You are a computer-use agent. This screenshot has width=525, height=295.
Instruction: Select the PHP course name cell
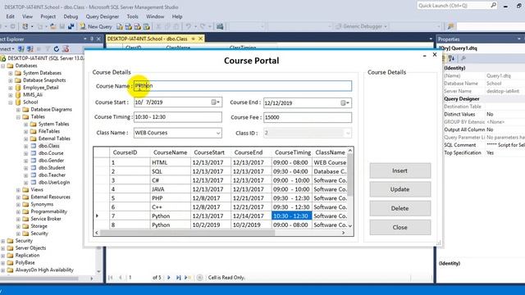click(x=170, y=198)
